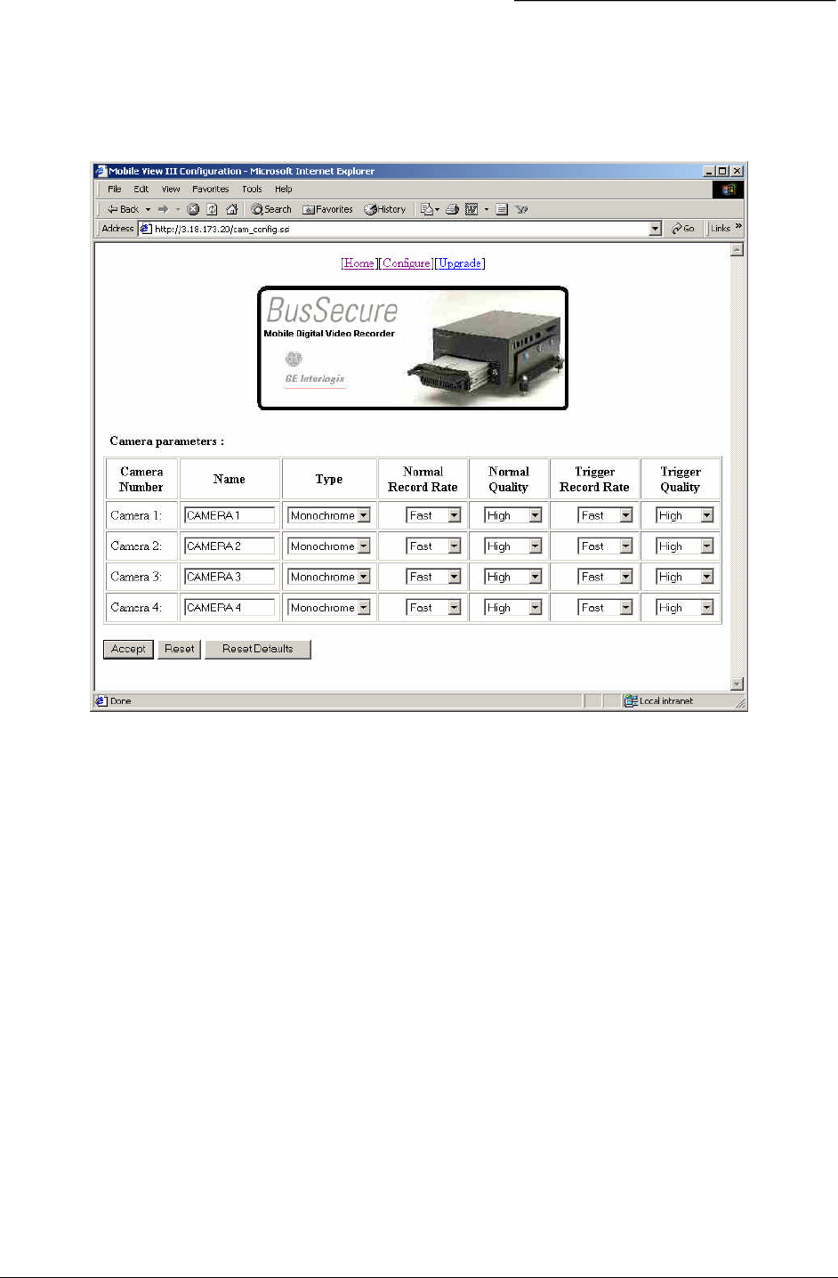This screenshot has height=1278, width=838.
Task: Click the Windows flag throbber logo
Action: pyautogui.click(x=729, y=190)
